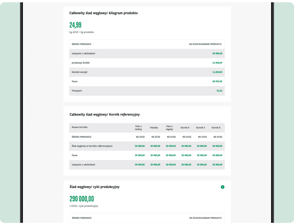Viewport: 294px width, 224px height.
Task: Click the value 52,23 for Transport
Action: pyautogui.click(x=219, y=91)
